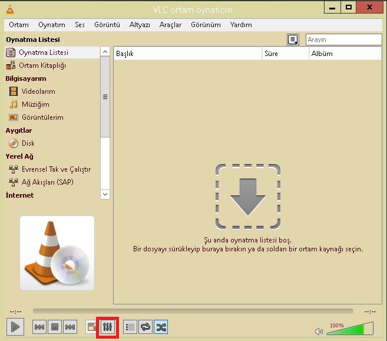Click the VLC cone title bar icon

10,9
